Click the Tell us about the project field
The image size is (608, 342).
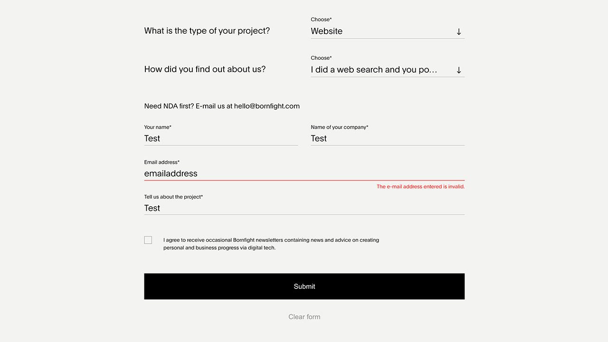pyautogui.click(x=304, y=209)
